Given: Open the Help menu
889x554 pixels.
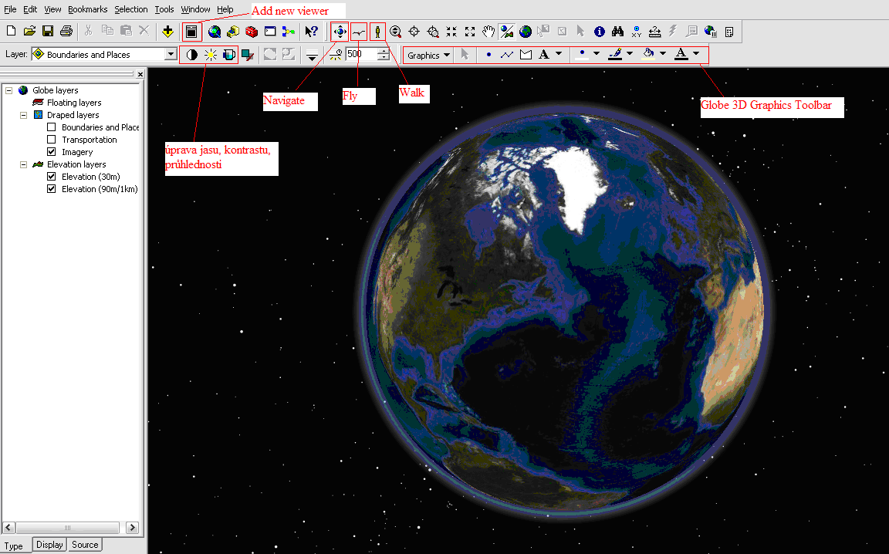Looking at the screenshot, I should [x=225, y=9].
